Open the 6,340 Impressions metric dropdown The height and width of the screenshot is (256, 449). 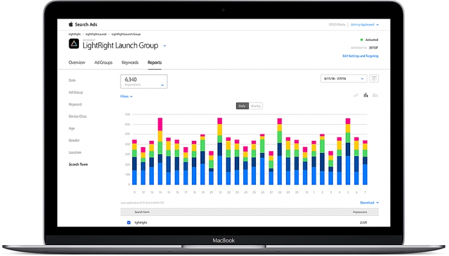point(144,81)
